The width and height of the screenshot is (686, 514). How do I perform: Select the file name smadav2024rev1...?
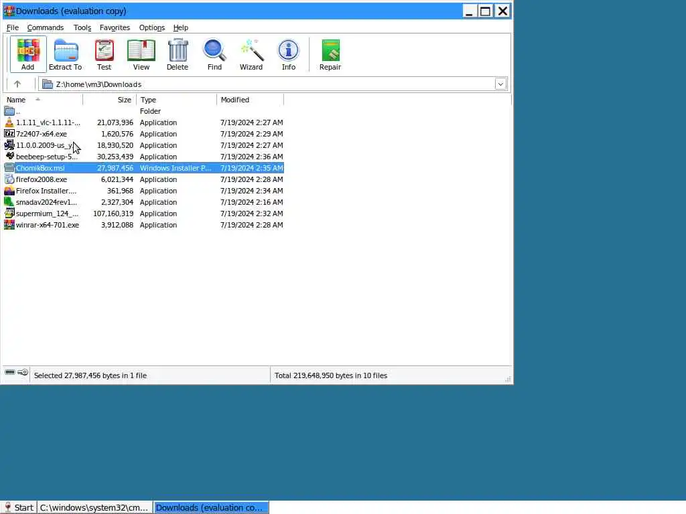click(46, 202)
